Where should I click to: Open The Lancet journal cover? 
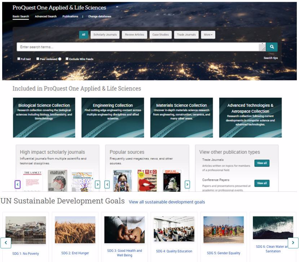click(32, 181)
